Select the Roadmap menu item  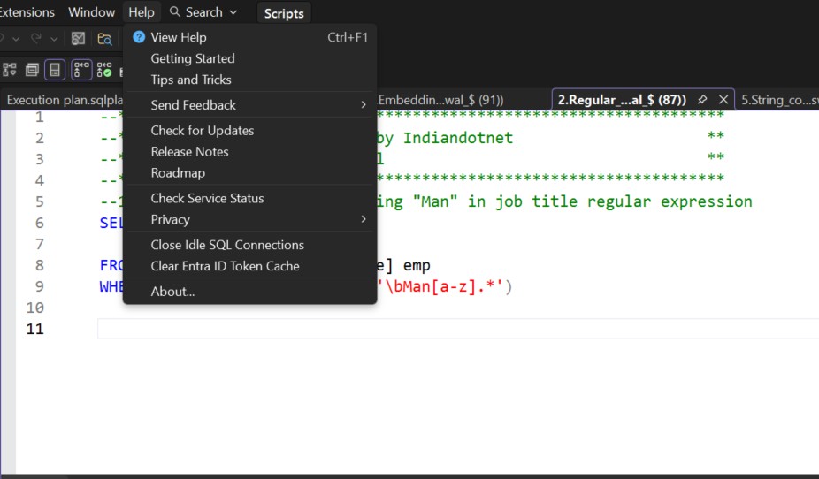[250, 172]
